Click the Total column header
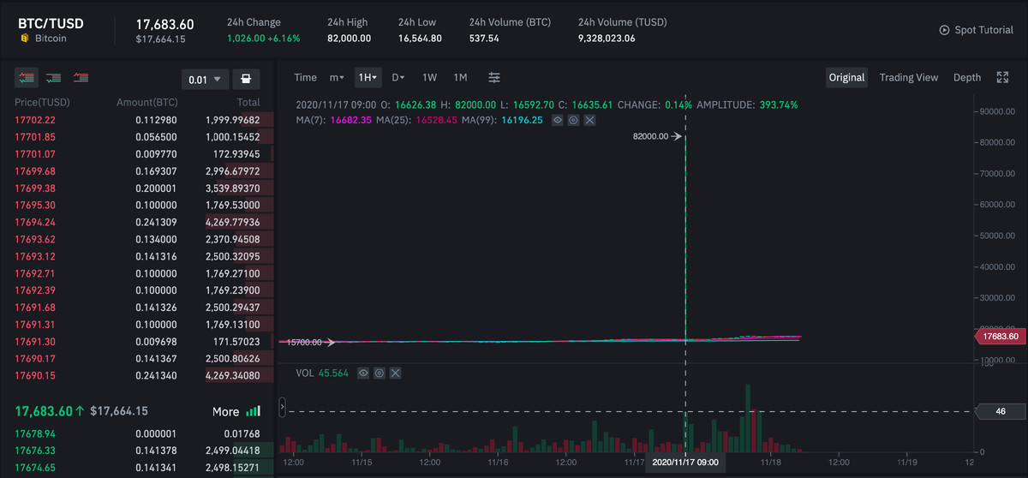The height and width of the screenshot is (478, 1028). (248, 103)
